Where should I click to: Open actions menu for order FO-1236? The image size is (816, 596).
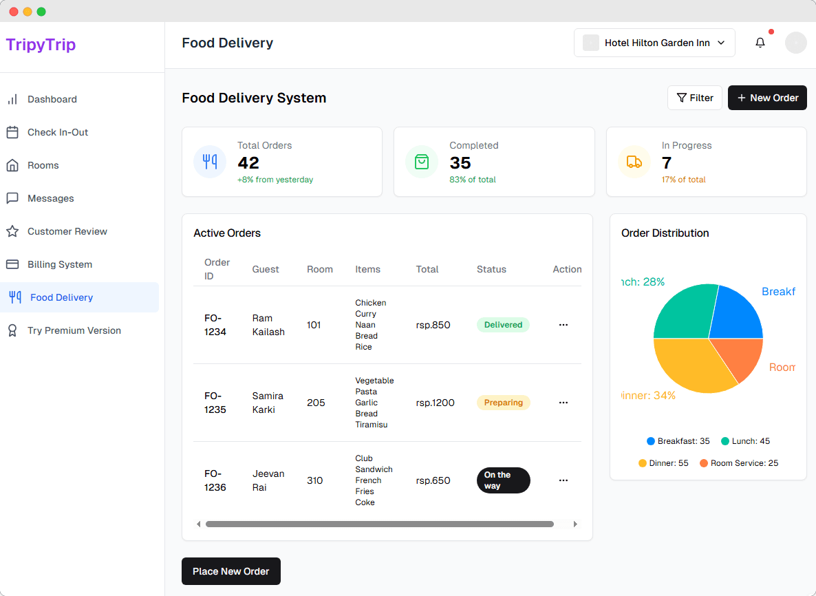pos(563,480)
